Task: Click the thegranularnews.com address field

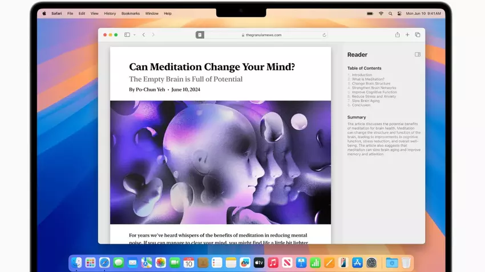Action: (x=264, y=35)
